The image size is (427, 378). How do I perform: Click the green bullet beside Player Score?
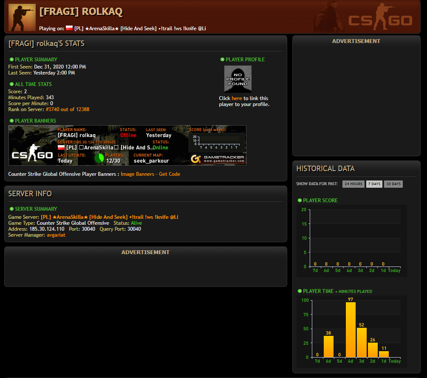pyautogui.click(x=300, y=200)
